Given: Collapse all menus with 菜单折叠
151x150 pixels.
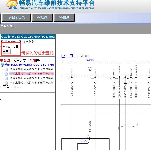Looking at the screenshot, I should [x=27, y=42].
